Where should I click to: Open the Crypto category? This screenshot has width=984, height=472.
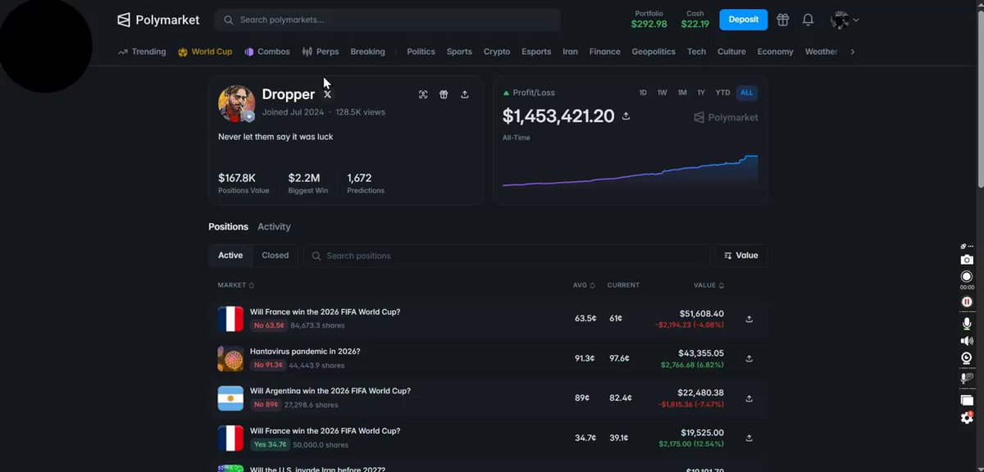click(497, 52)
